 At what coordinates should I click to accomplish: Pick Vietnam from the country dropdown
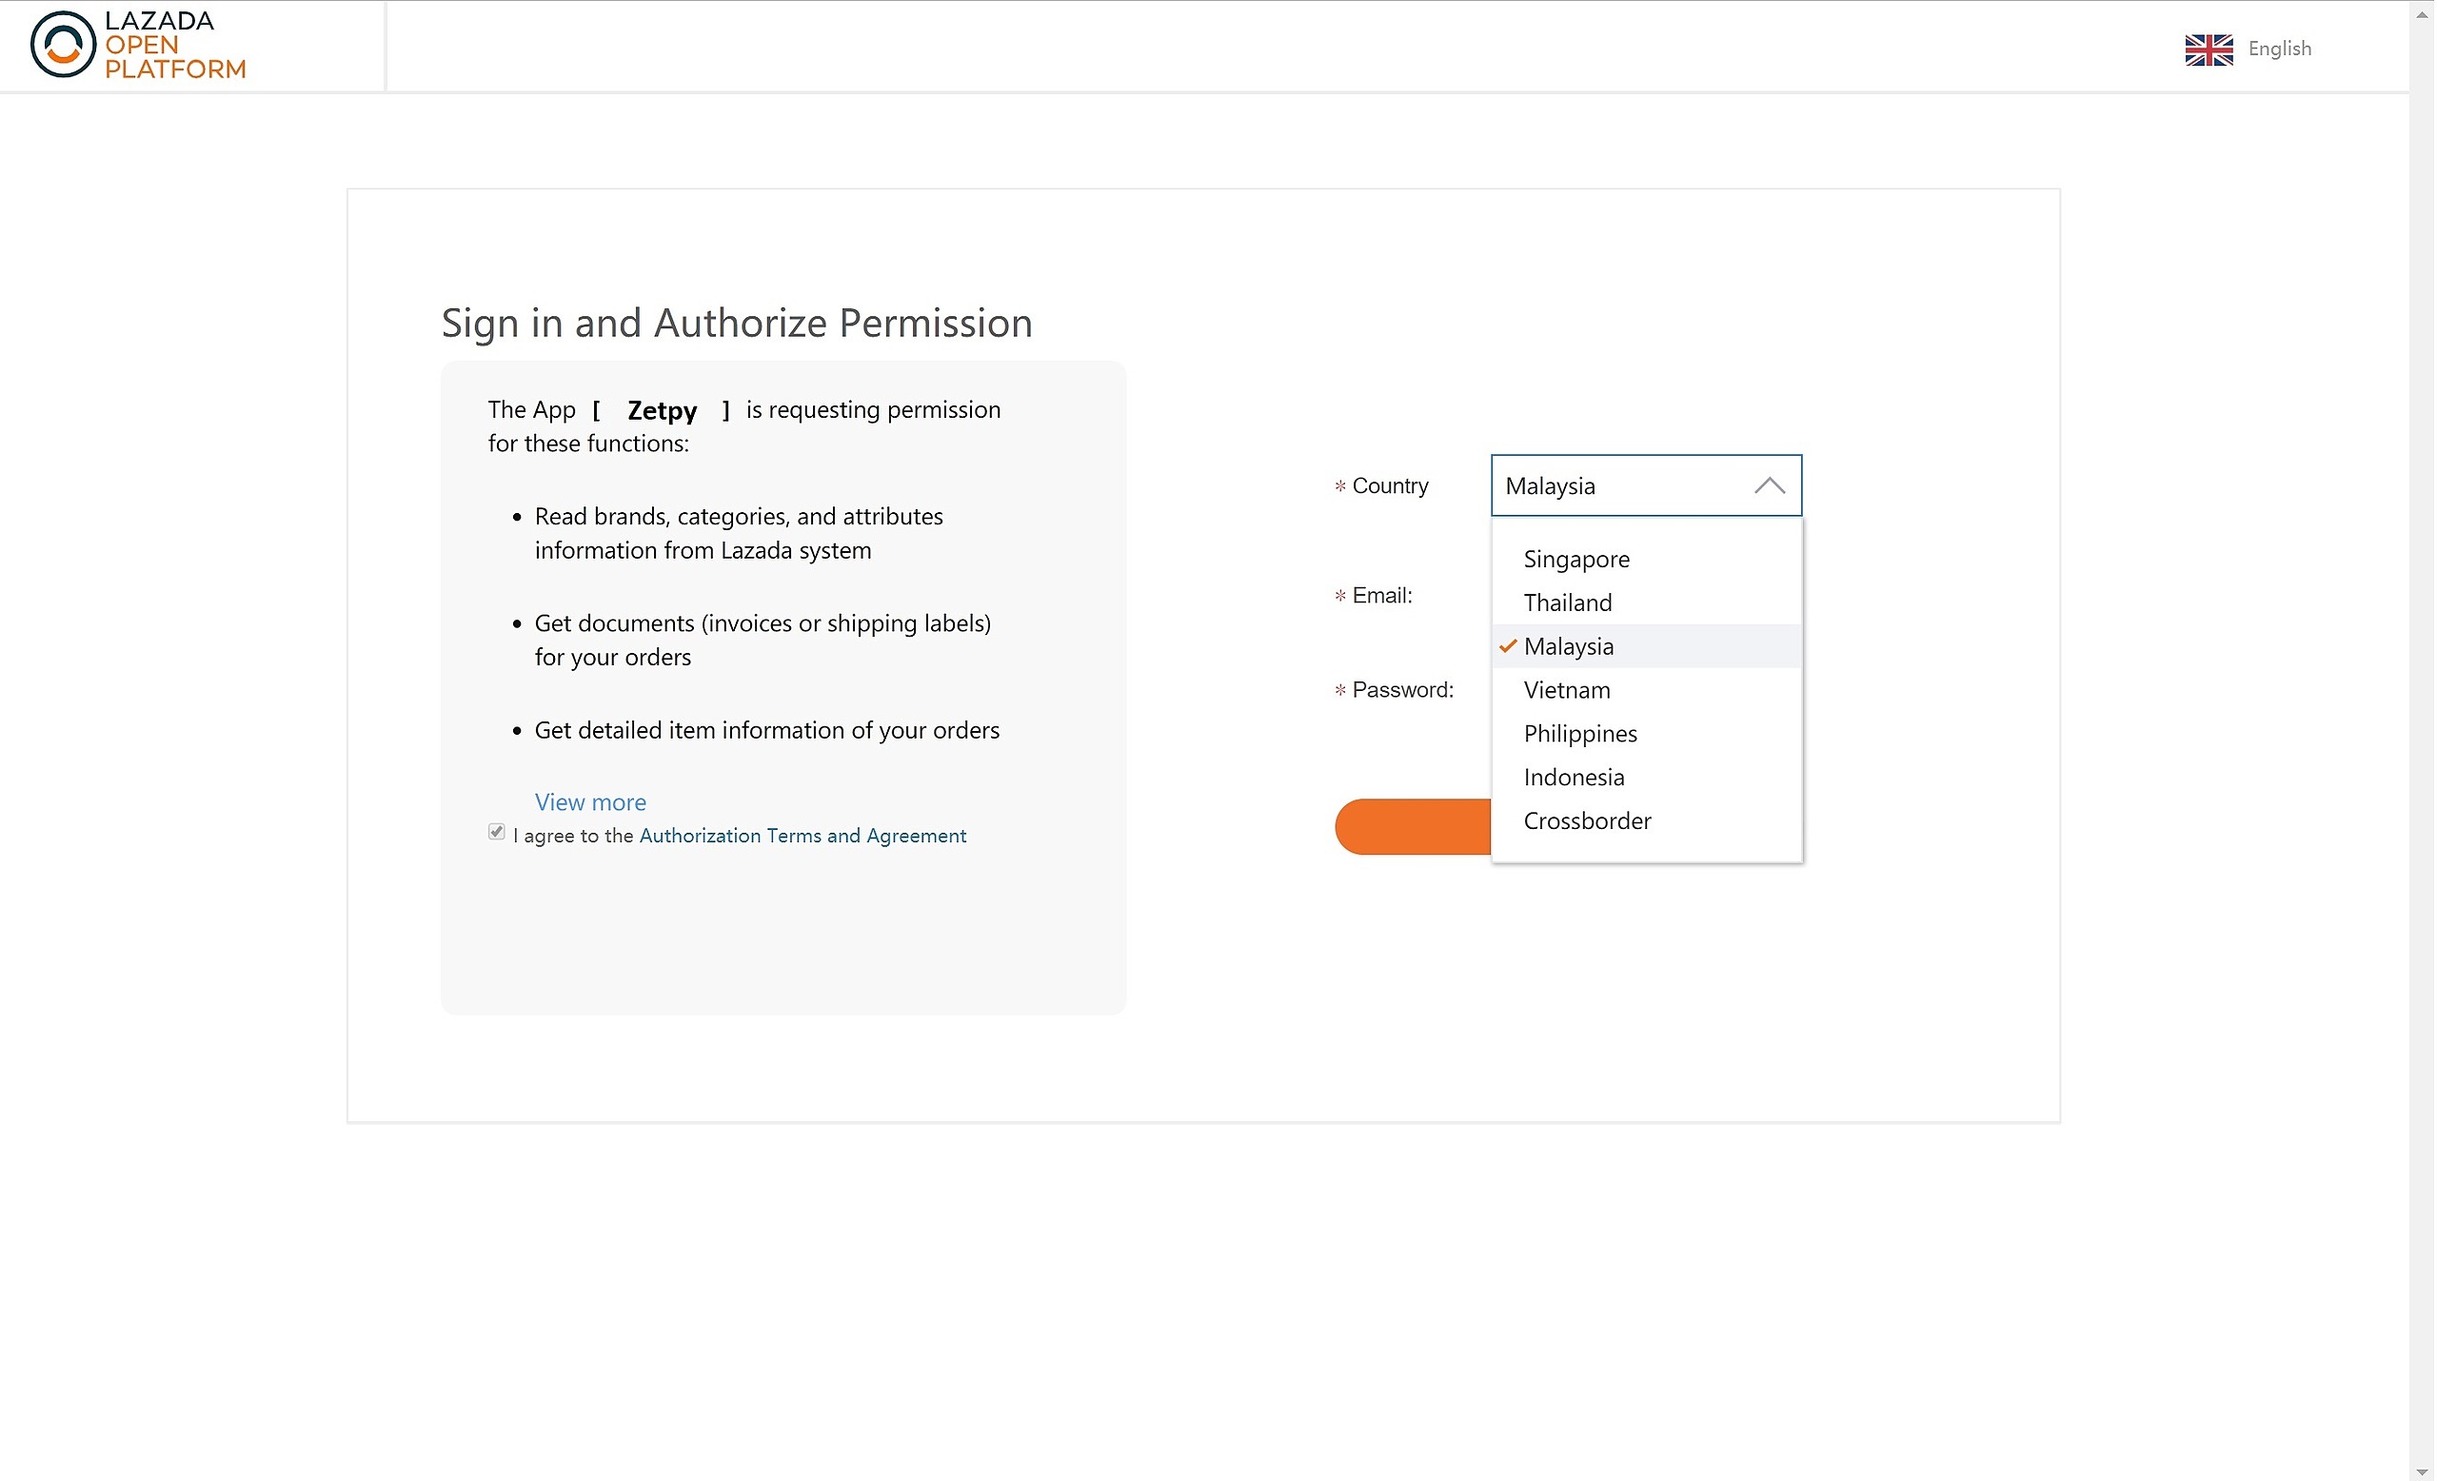[x=1567, y=690]
